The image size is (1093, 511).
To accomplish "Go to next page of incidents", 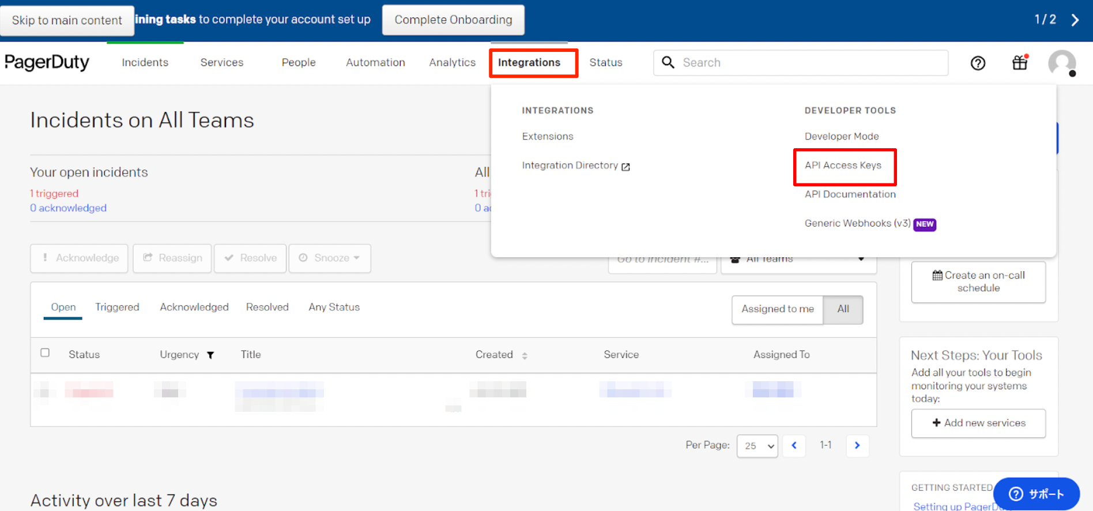I will [857, 445].
